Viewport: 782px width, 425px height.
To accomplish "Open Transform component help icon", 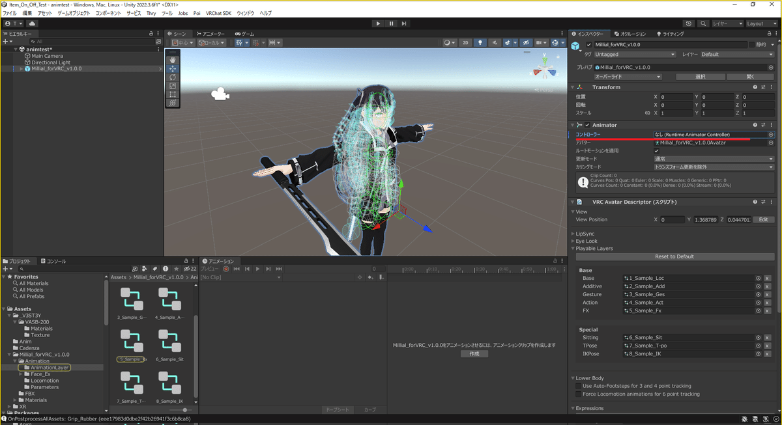I will (x=755, y=87).
